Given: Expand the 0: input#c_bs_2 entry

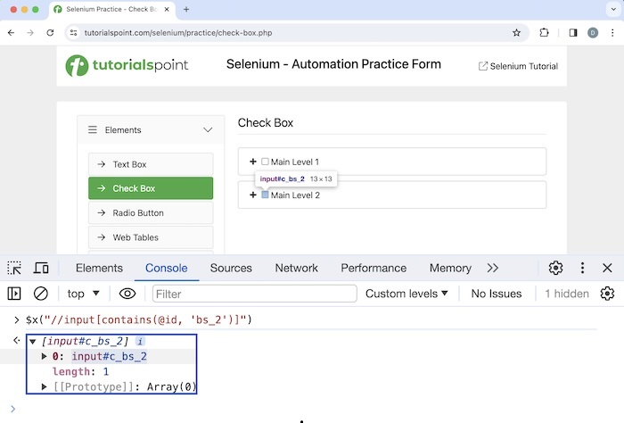Looking at the screenshot, I should (x=45, y=356).
